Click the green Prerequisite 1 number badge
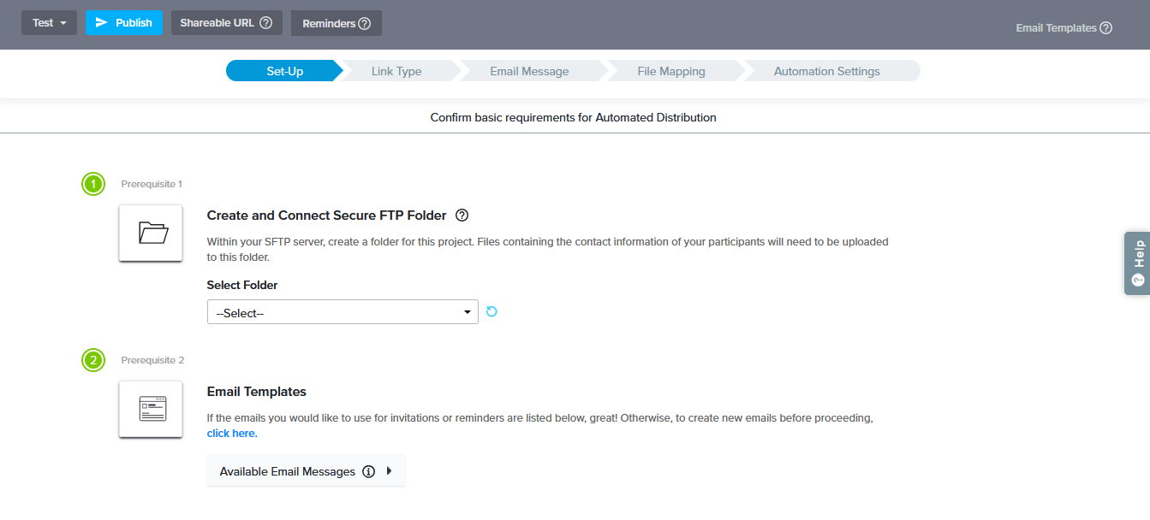The height and width of the screenshot is (520, 1150). point(93,184)
